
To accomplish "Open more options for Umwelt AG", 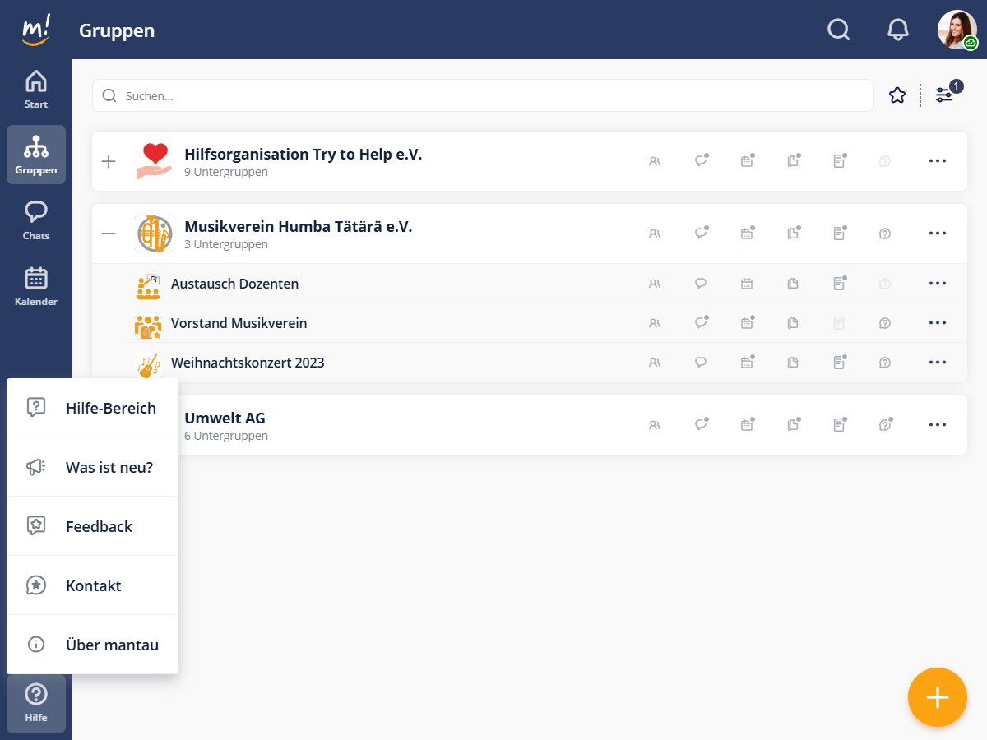I will (938, 425).
